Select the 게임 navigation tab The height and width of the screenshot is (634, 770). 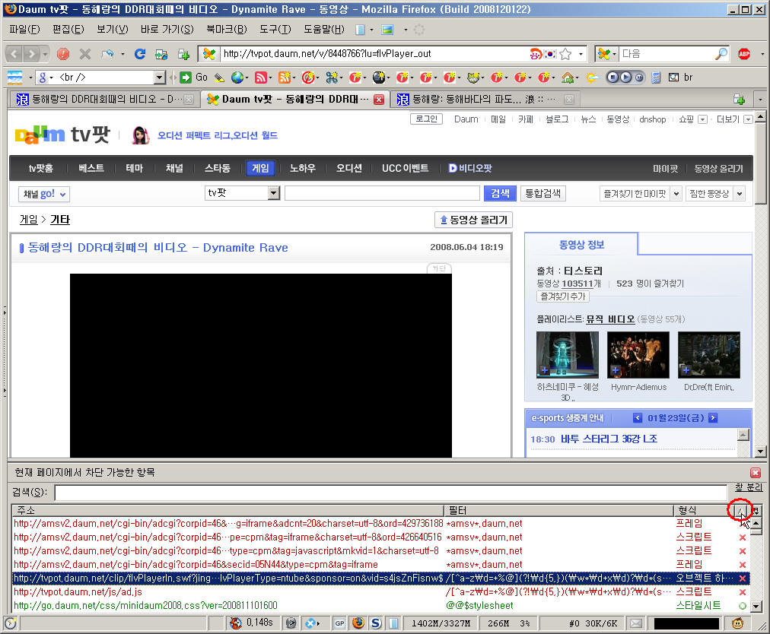tap(260, 168)
